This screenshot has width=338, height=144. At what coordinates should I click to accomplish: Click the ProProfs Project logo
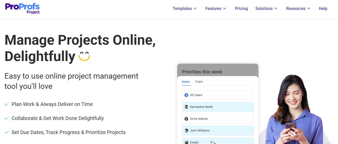22,8
